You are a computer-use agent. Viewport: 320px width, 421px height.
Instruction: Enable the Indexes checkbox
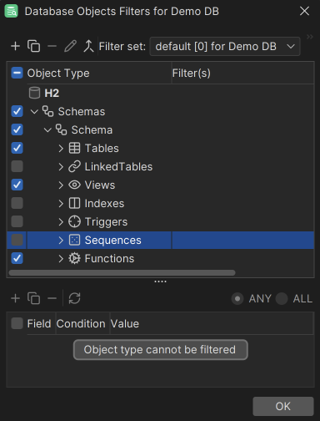pos(17,203)
